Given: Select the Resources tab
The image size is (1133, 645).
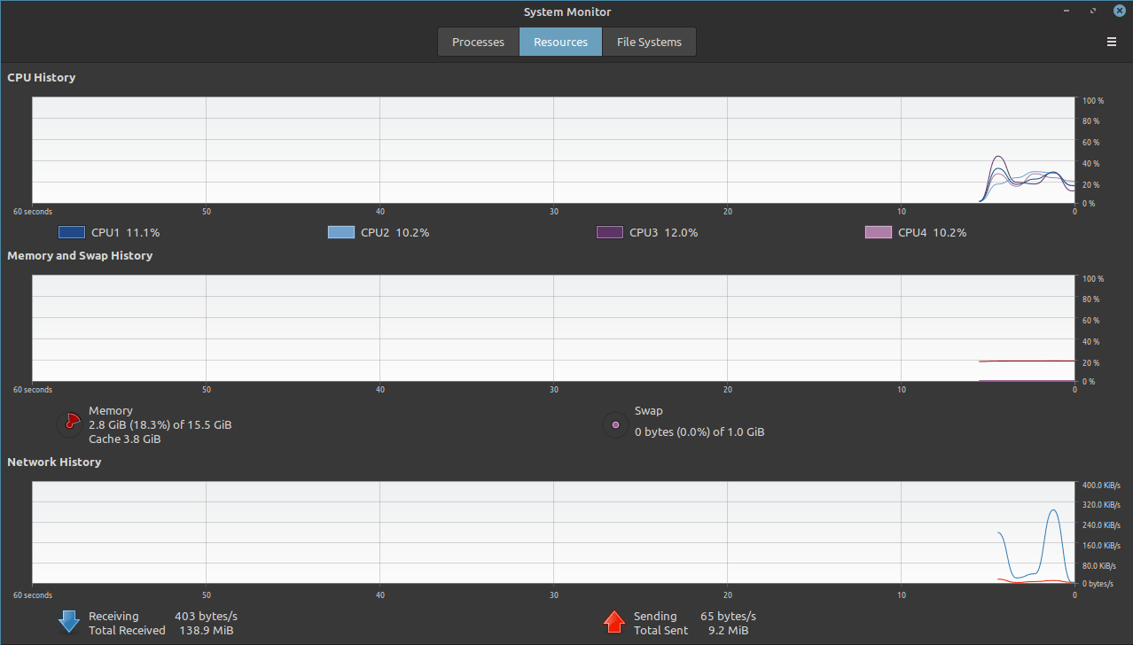Looking at the screenshot, I should (560, 42).
